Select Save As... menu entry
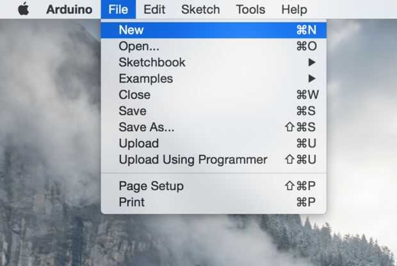Viewport: 397px width, 266px height. pyautogui.click(x=146, y=127)
